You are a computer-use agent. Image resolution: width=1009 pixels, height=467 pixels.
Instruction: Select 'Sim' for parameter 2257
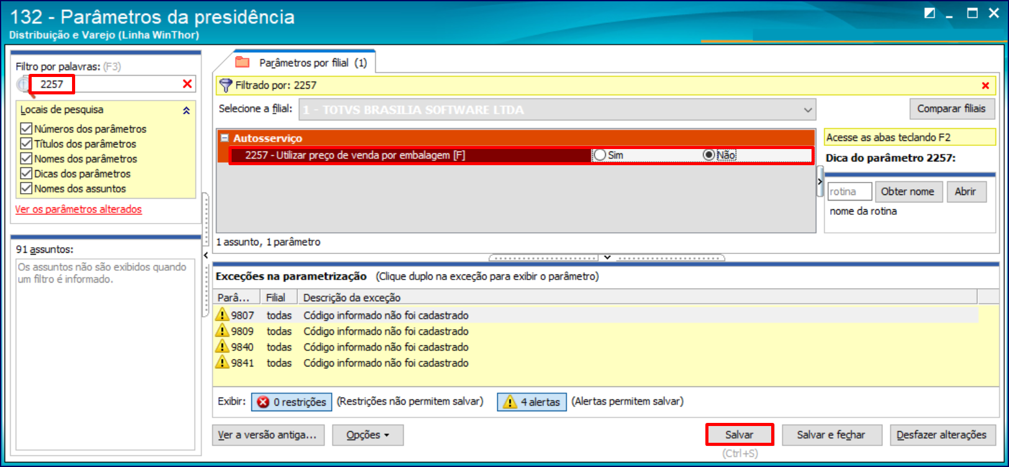[600, 155]
